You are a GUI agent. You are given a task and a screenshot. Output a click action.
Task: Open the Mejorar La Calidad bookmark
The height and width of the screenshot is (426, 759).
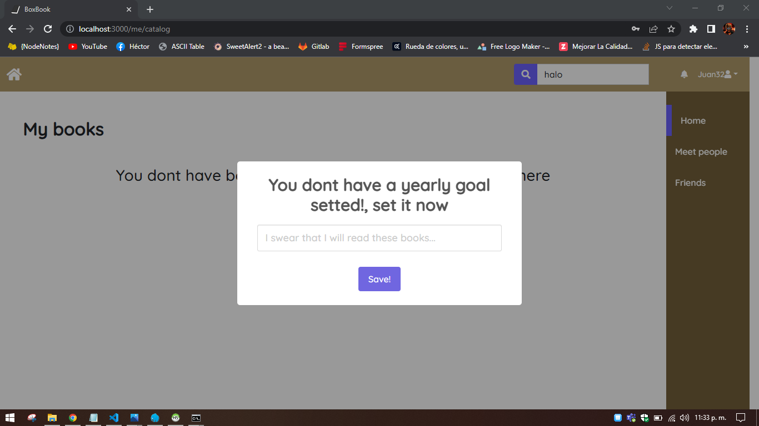[x=596, y=47]
